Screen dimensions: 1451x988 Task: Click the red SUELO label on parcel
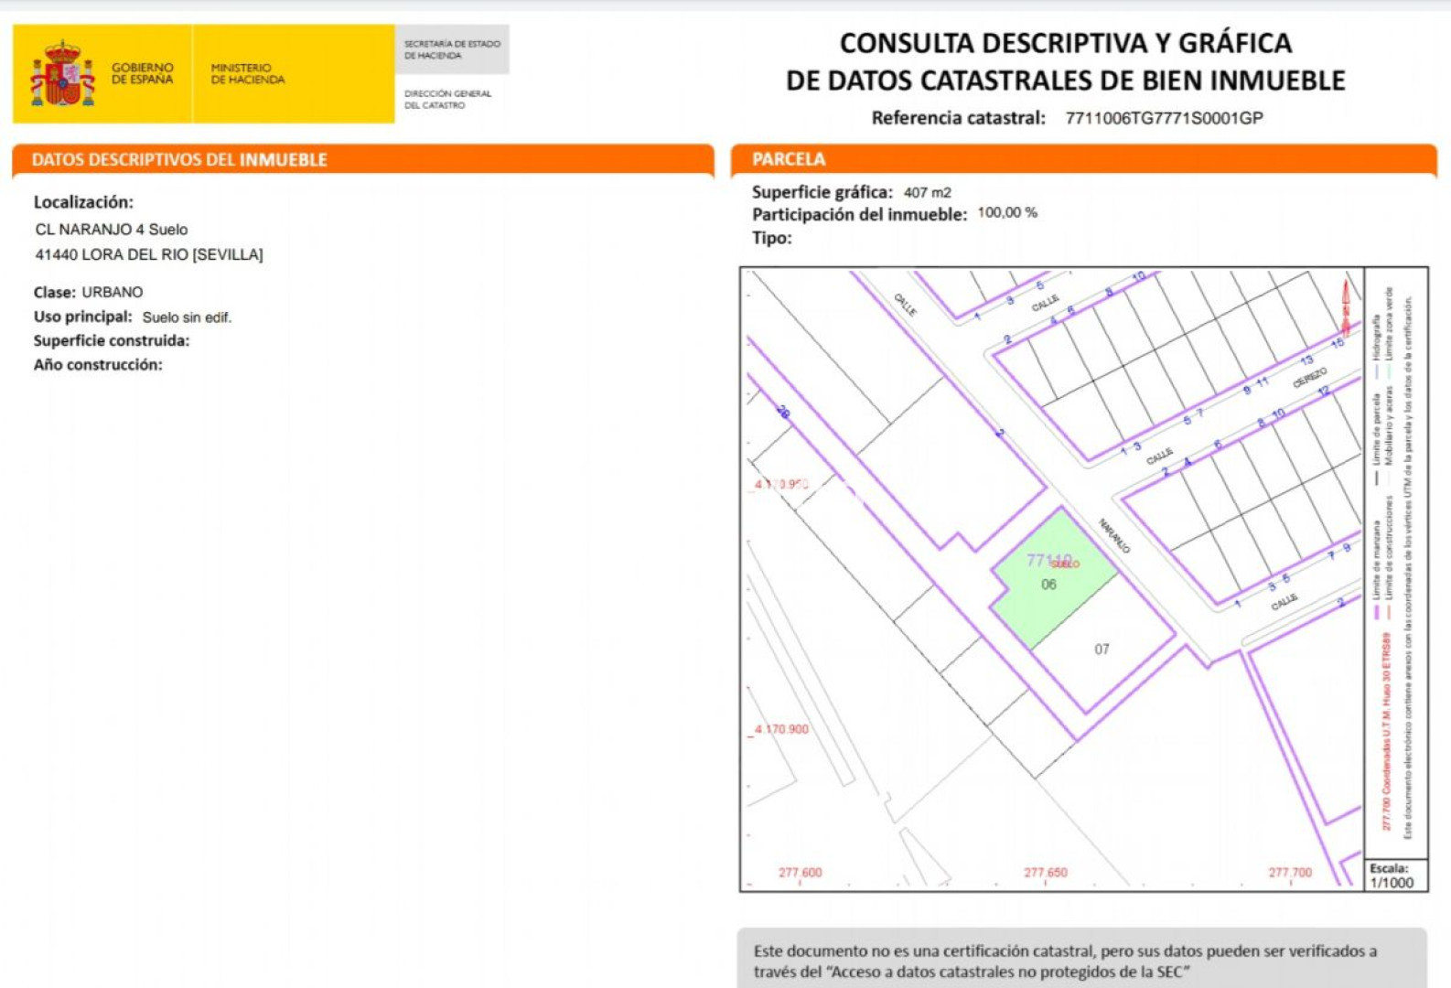tap(1065, 564)
